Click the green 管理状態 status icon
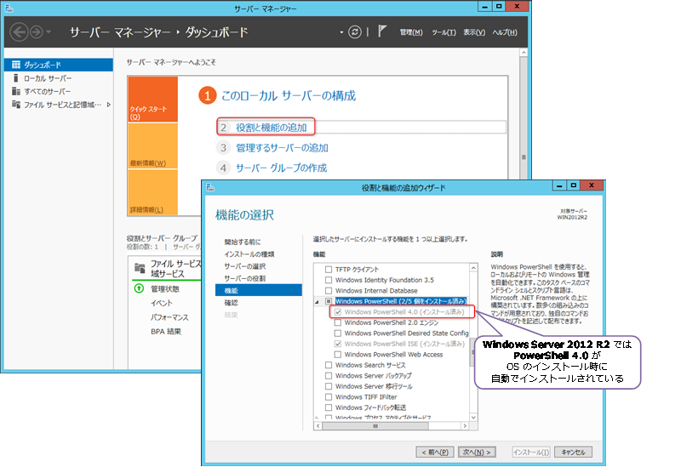The height and width of the screenshot is (467, 681). (139, 288)
